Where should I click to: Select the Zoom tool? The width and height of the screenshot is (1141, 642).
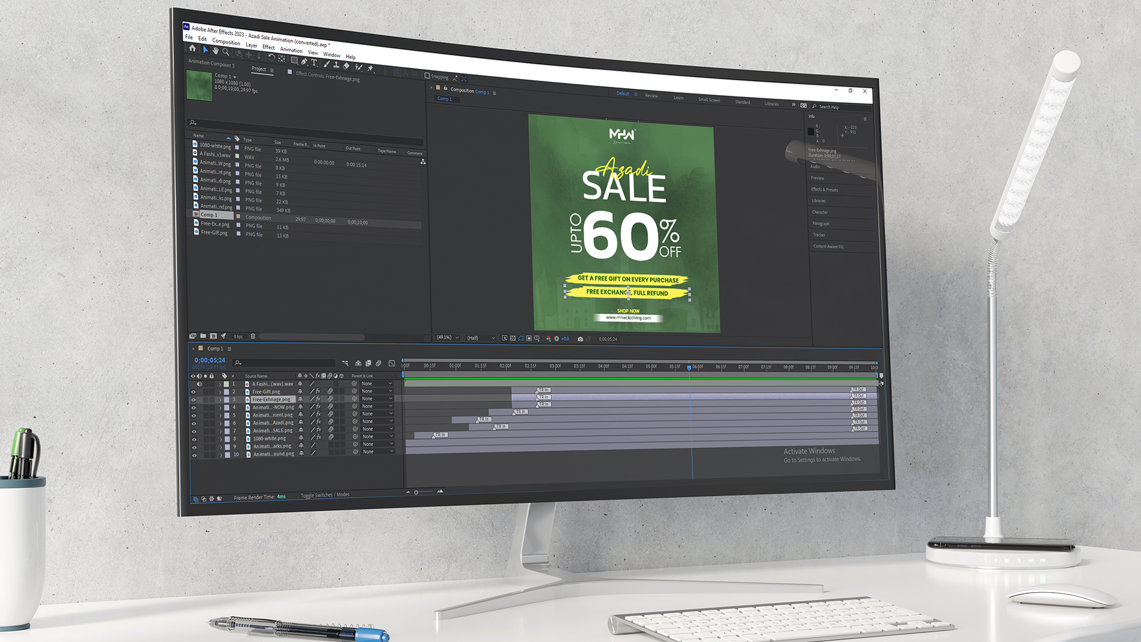click(x=226, y=53)
